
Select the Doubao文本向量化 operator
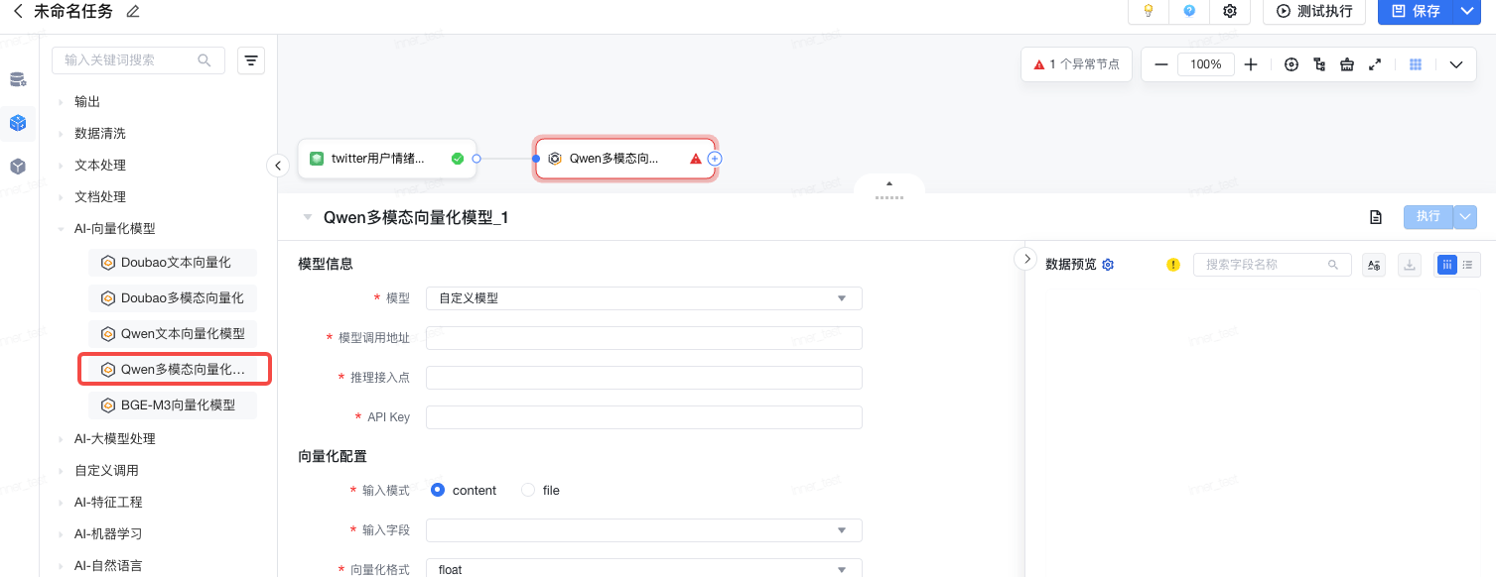tap(173, 263)
